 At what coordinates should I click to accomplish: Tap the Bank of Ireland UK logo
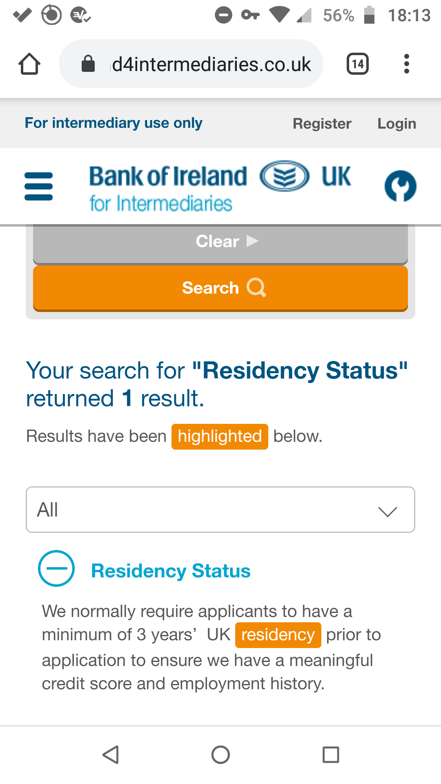point(220,187)
